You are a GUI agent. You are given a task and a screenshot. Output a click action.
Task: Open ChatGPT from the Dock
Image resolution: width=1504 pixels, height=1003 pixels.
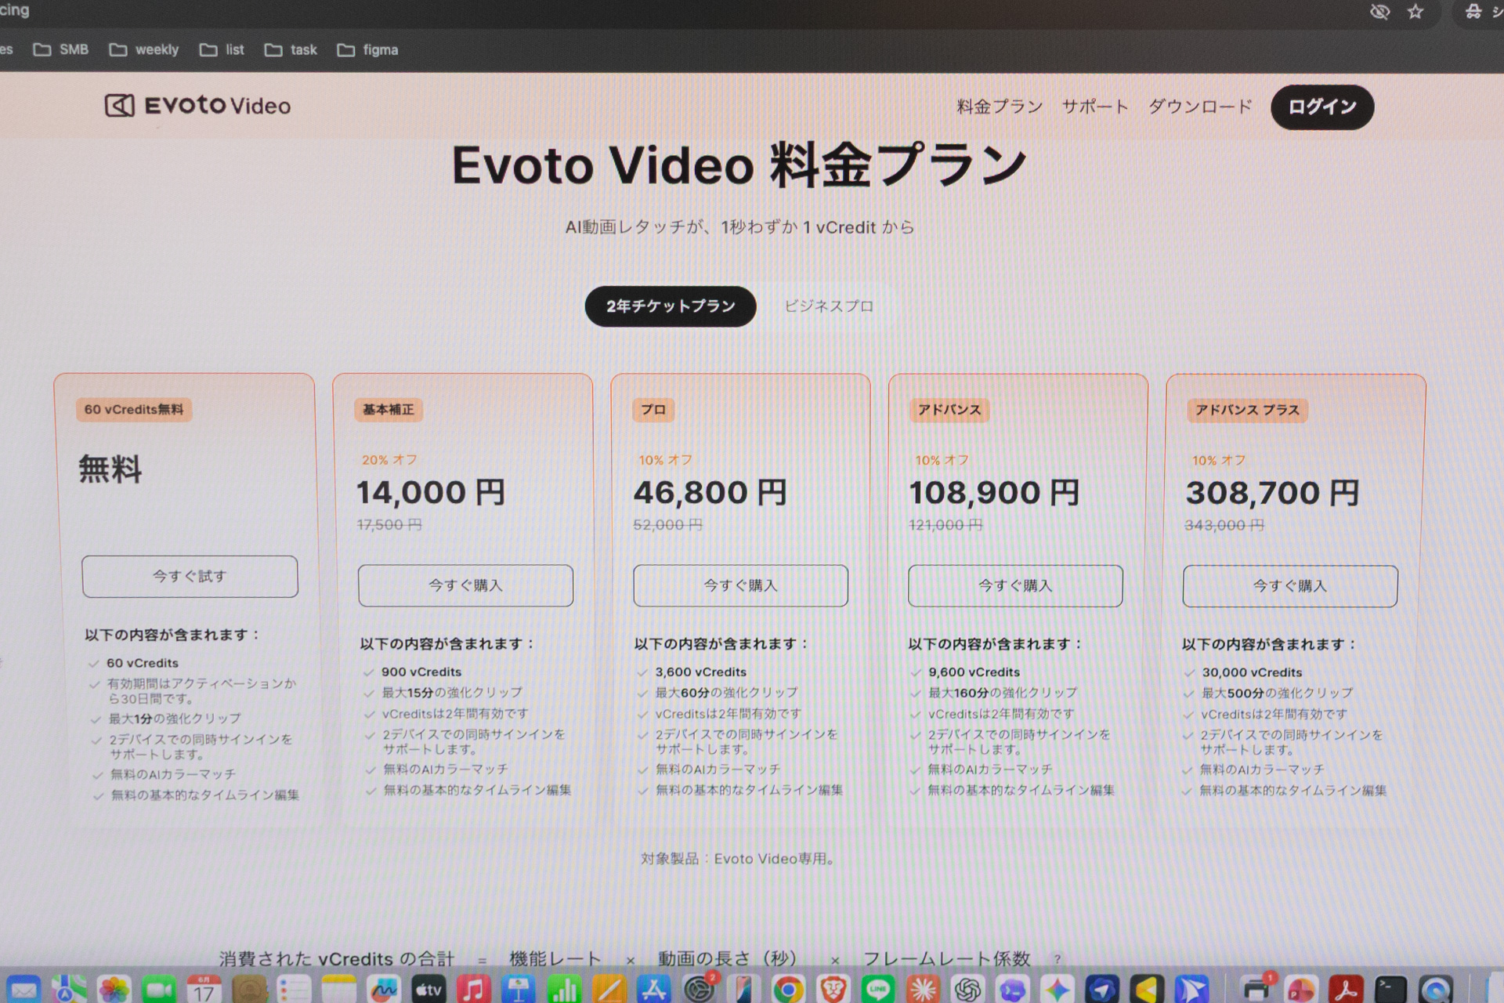coord(967,990)
